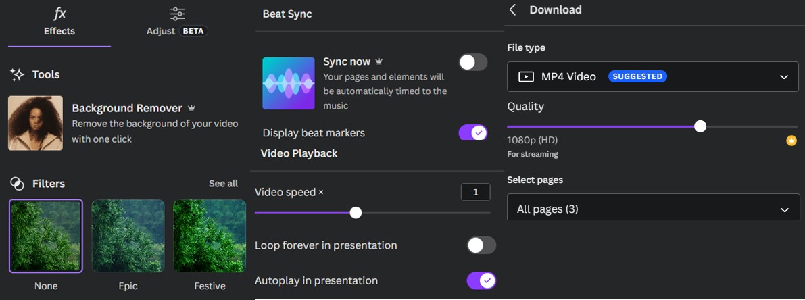Open the MP4 Video file type dropdown
This screenshot has height=300, width=805.
pyautogui.click(x=653, y=77)
